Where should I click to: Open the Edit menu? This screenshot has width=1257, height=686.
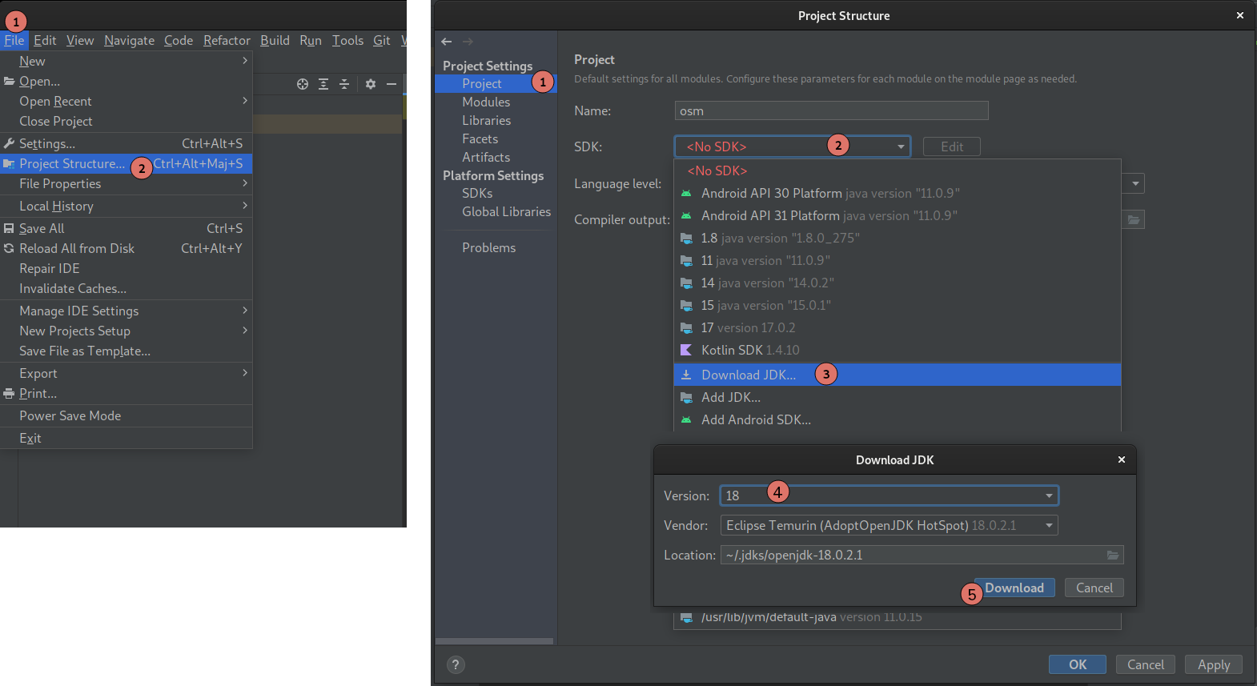pyautogui.click(x=45, y=40)
